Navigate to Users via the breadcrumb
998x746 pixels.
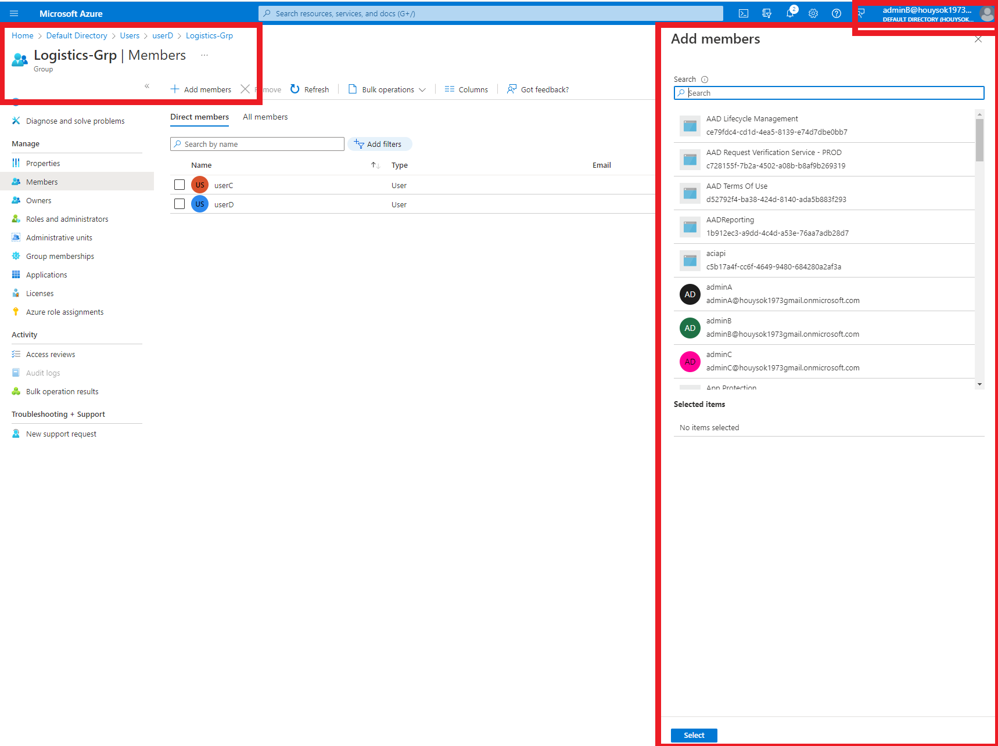coord(130,35)
